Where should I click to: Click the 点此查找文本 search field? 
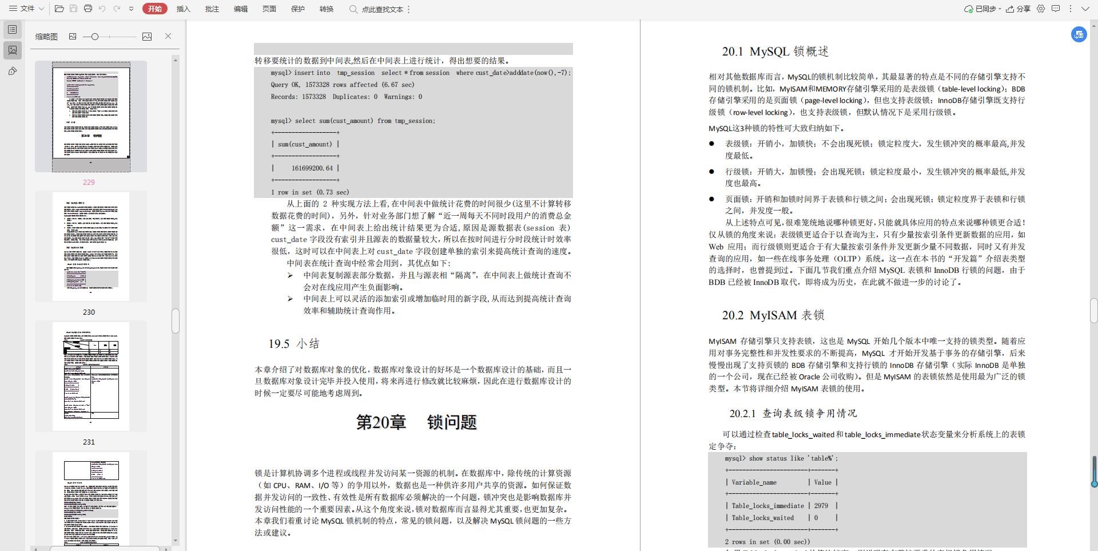383,10
